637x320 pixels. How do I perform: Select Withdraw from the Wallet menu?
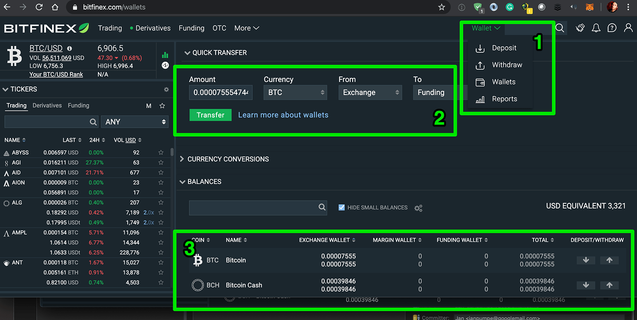pos(507,65)
